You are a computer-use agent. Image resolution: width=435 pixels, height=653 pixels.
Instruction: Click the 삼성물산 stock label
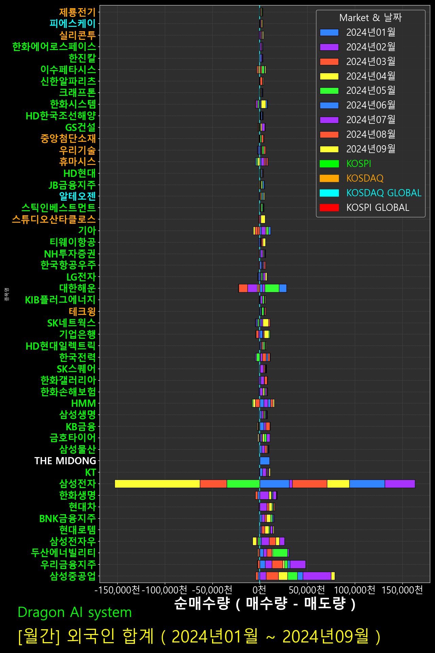[77, 449]
